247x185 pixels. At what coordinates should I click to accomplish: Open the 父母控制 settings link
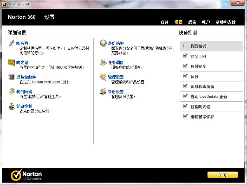pos(24,106)
